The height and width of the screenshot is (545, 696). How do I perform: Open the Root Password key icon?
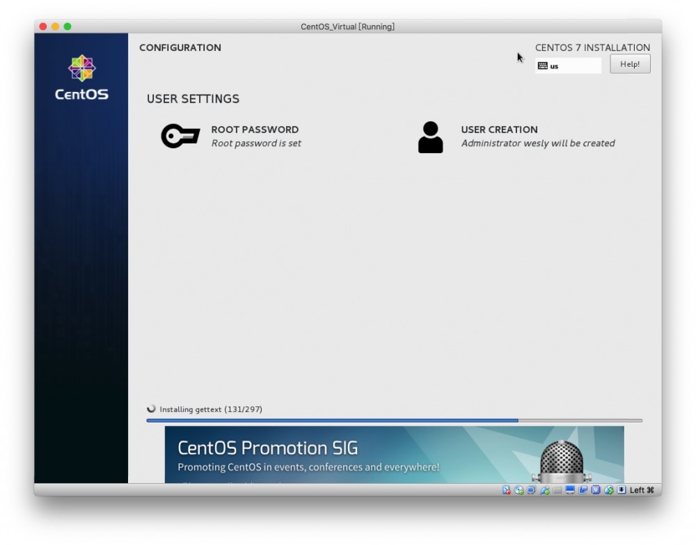[180, 136]
